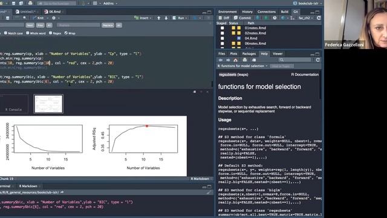Click the Help back arrow
Viewport: 387px width, 218px height.
click(x=220, y=60)
